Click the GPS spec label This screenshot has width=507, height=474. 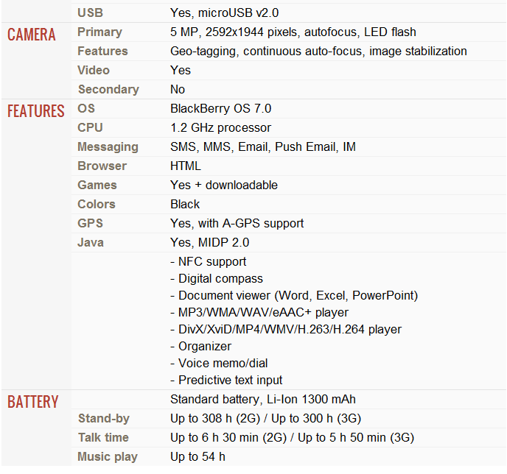click(x=90, y=223)
